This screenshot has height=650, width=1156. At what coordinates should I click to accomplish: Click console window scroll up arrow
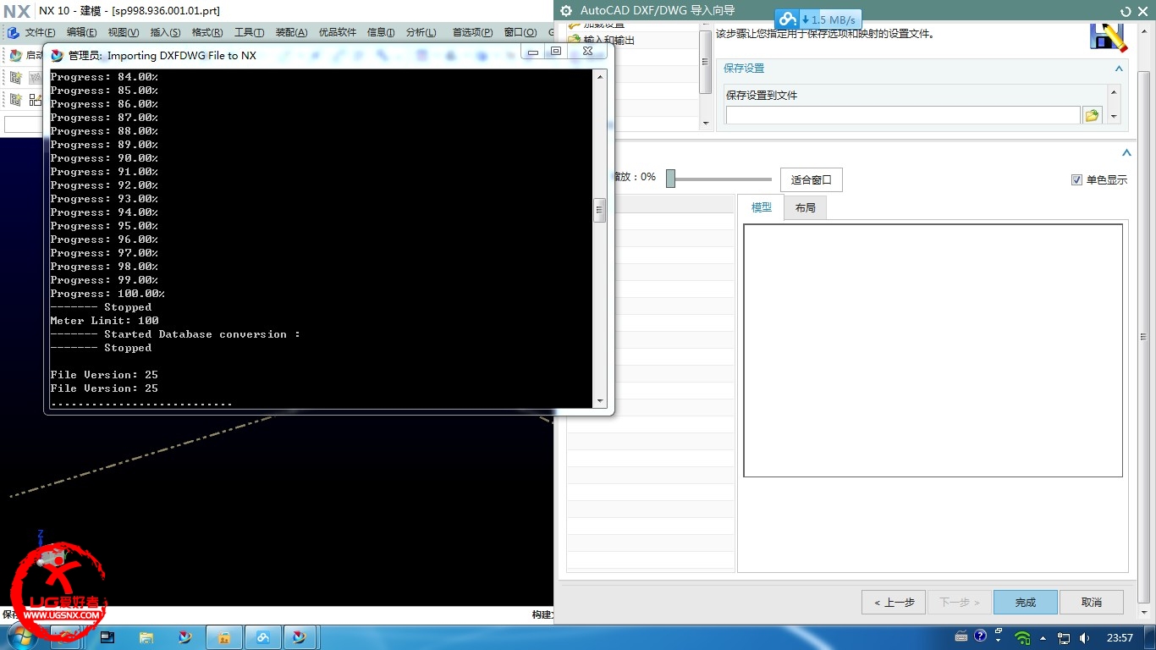pyautogui.click(x=600, y=76)
